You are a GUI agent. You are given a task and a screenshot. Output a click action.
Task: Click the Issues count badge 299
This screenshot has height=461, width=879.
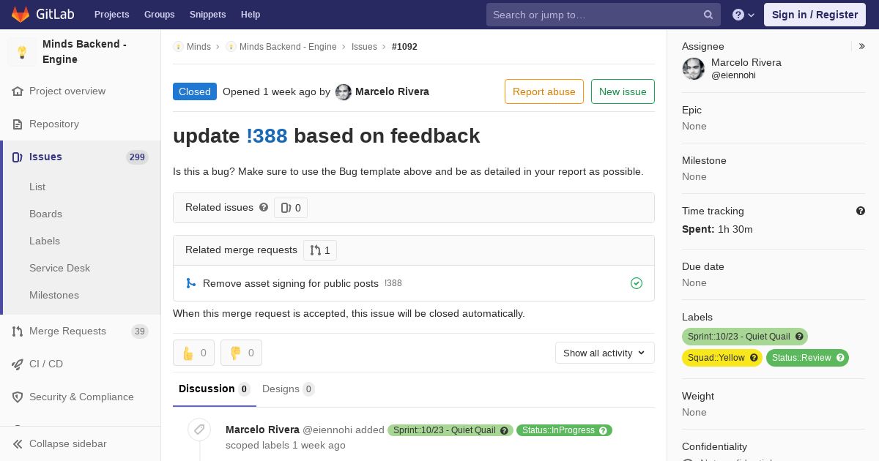click(x=137, y=157)
